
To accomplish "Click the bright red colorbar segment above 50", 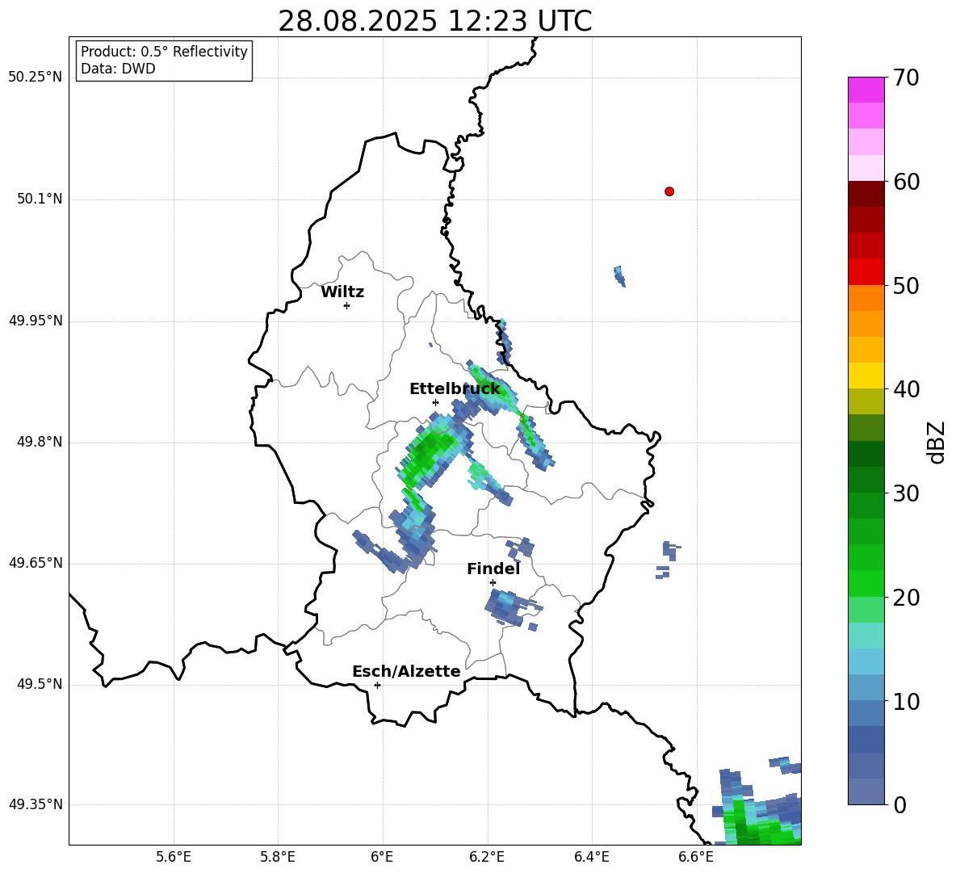I will 866,271.
